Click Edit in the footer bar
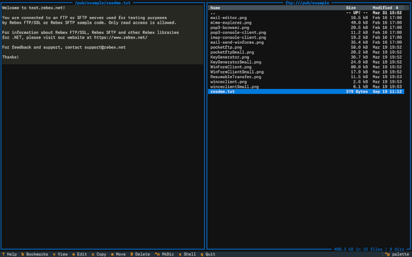The height and width of the screenshot is (257, 412). [x=80, y=254]
